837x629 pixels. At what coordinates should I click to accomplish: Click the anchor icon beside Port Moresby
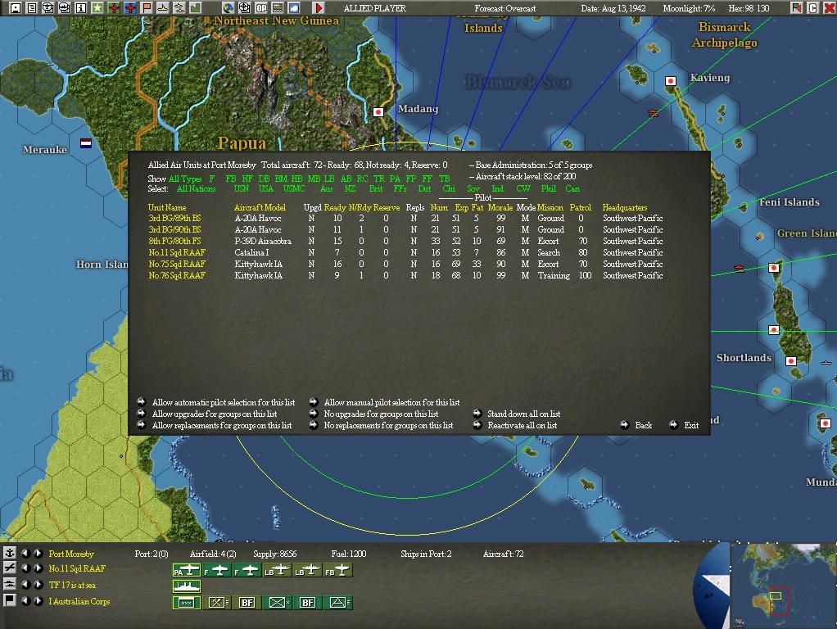(x=10, y=553)
